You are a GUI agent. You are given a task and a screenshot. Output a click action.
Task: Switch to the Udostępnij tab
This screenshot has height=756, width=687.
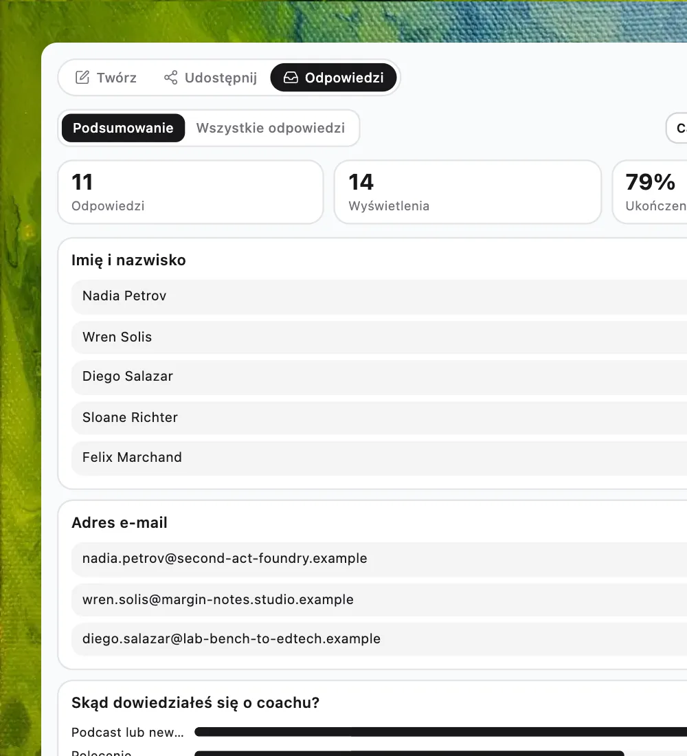click(210, 78)
